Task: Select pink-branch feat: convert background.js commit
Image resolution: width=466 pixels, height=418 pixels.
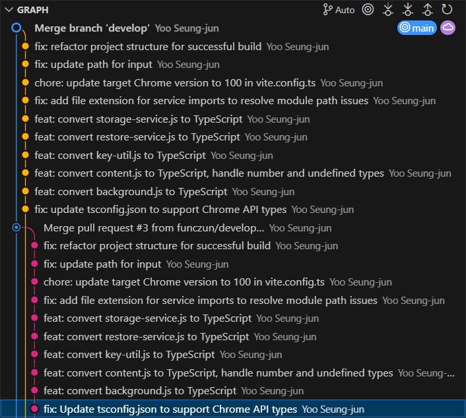Action: 233,391
